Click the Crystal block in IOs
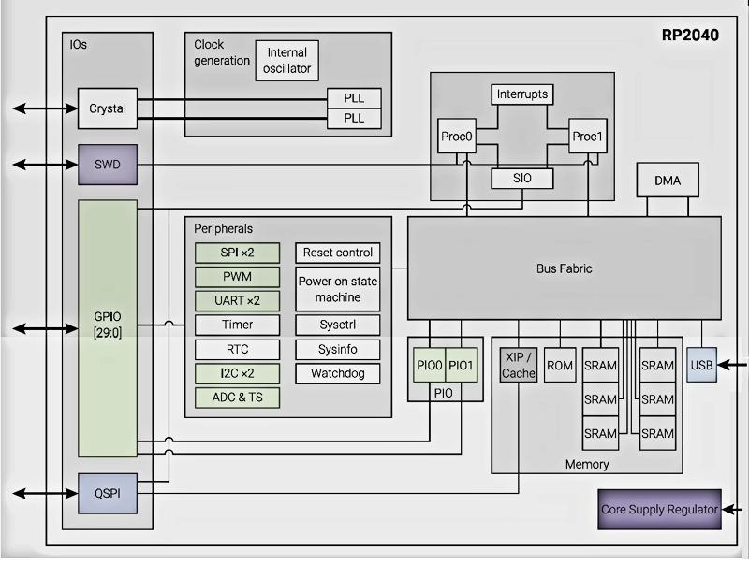 [x=108, y=108]
